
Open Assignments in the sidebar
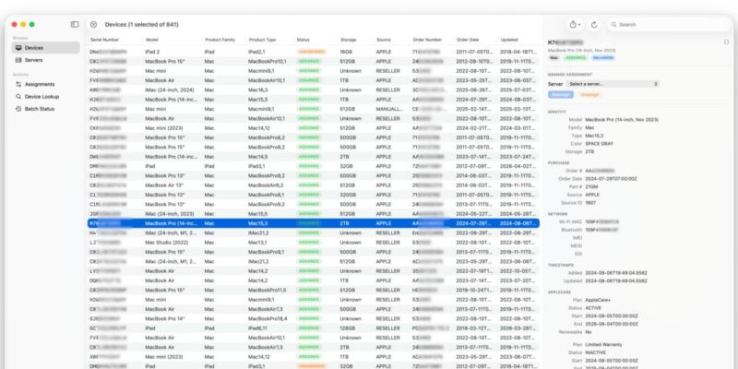point(45,84)
